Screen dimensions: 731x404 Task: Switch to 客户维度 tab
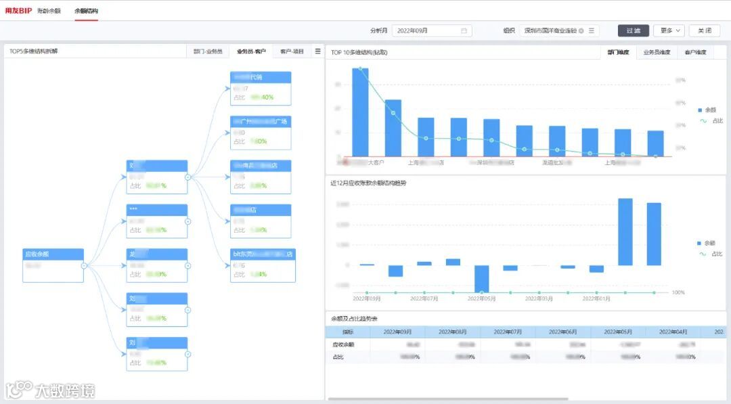(695, 52)
